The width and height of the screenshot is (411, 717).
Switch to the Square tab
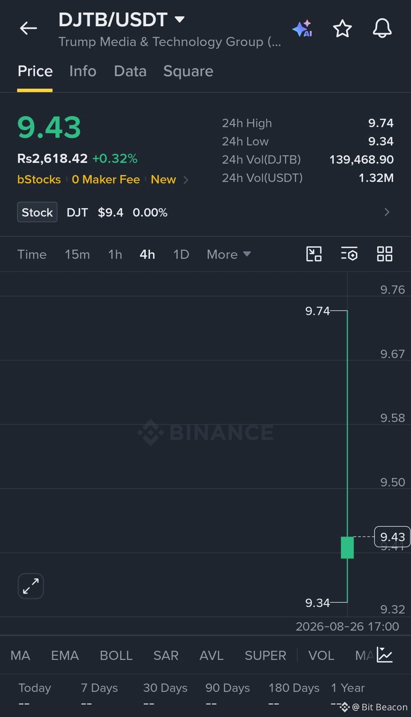pyautogui.click(x=188, y=72)
